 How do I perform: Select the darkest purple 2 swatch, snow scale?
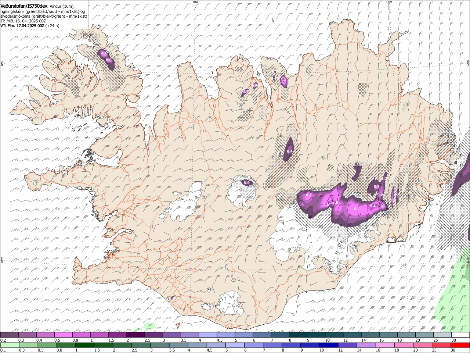point(135,335)
